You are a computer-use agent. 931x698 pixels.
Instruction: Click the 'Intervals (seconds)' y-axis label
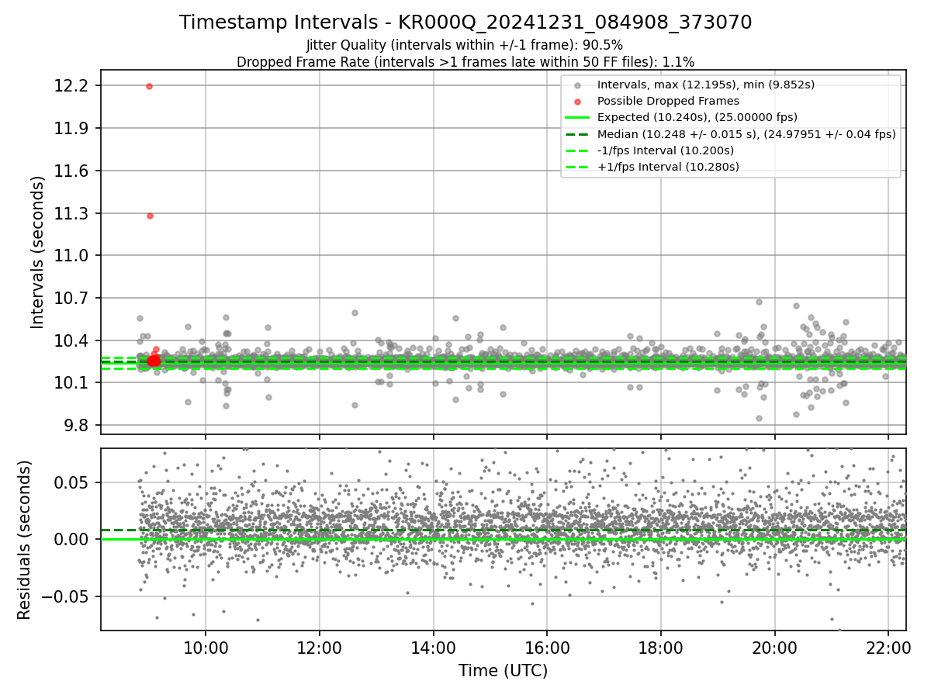(x=38, y=252)
